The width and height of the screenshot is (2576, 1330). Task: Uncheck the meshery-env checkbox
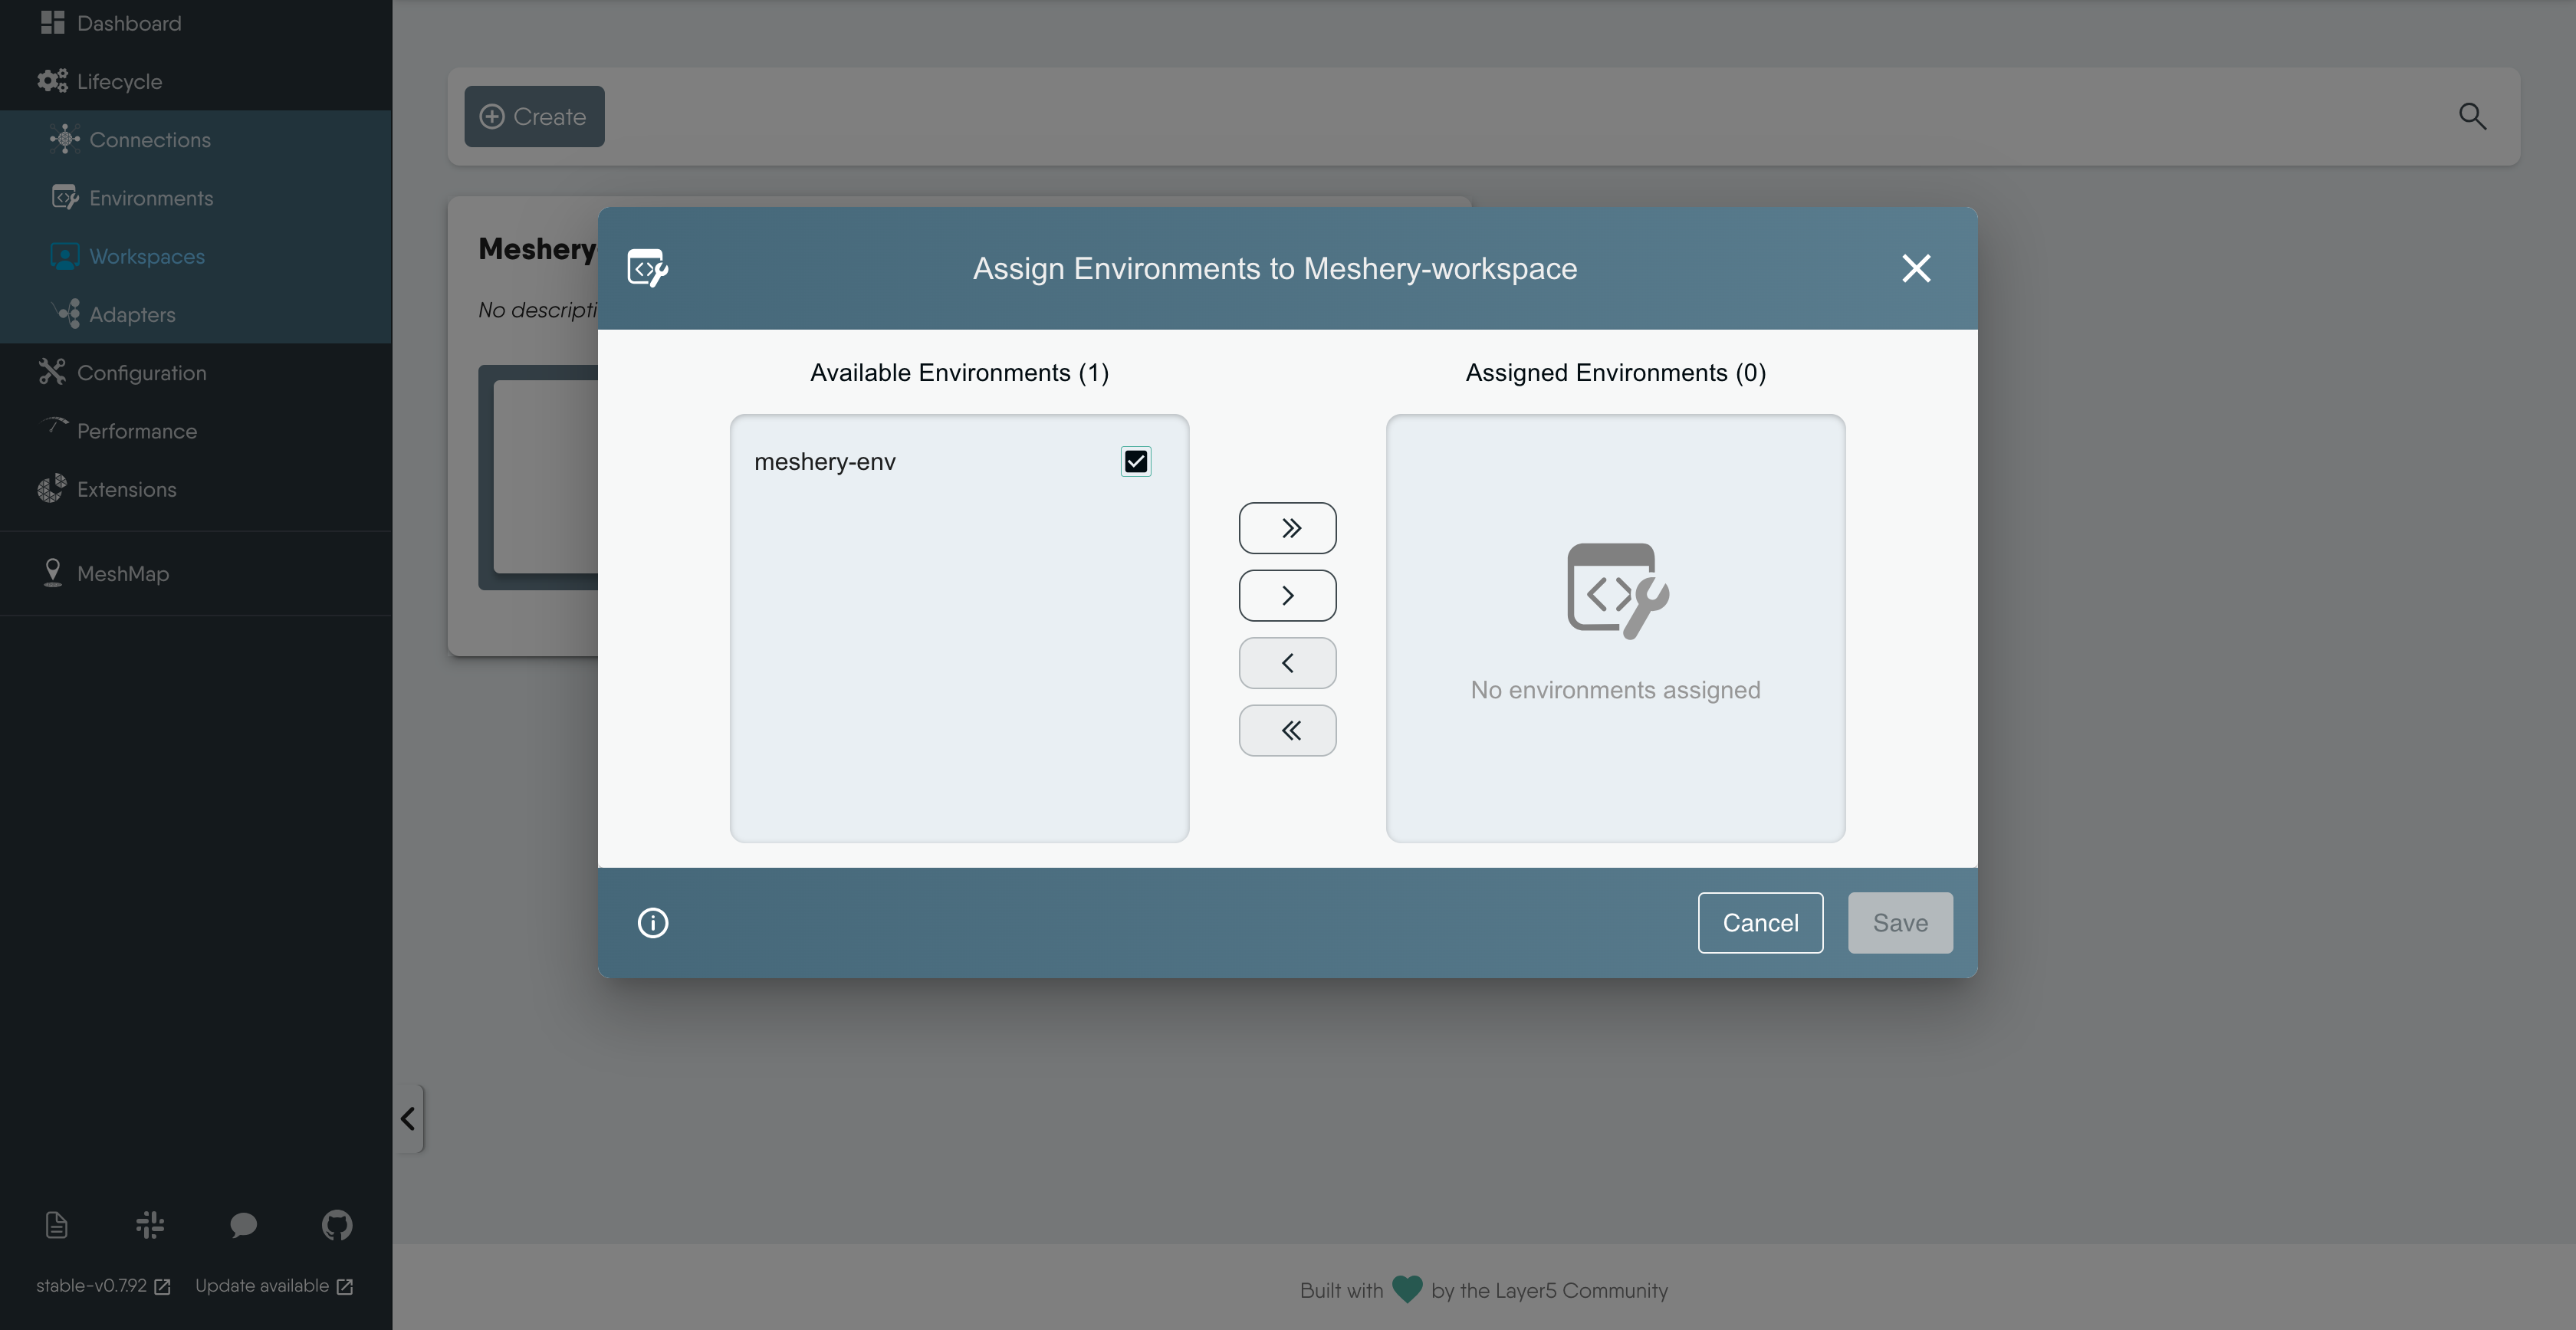coord(1135,461)
